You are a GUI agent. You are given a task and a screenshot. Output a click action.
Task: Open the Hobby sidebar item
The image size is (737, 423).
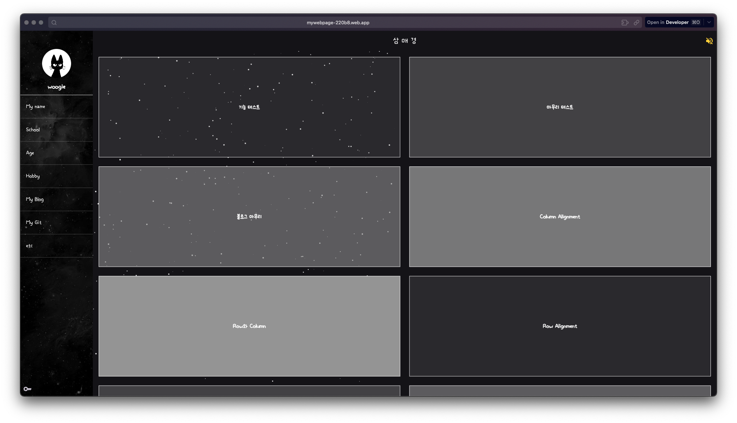pos(33,176)
